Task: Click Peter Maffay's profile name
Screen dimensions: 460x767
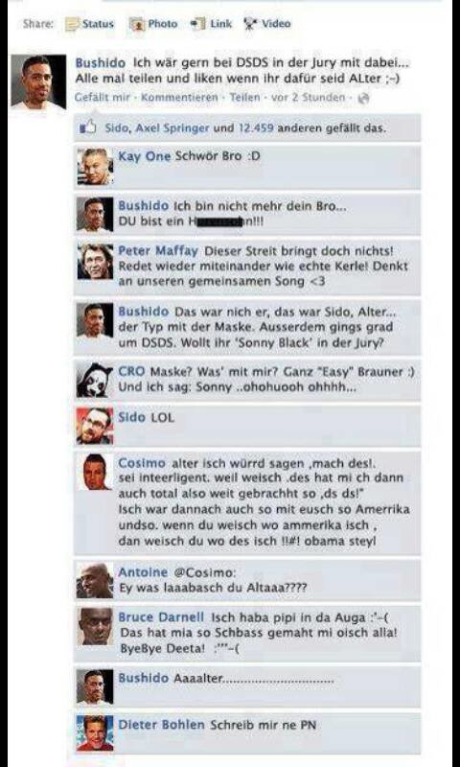Action: point(158,251)
